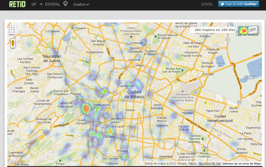Click the Bosque San Juan de Aragón park icon
This screenshot has width=266, height=167.
(x=182, y=70)
